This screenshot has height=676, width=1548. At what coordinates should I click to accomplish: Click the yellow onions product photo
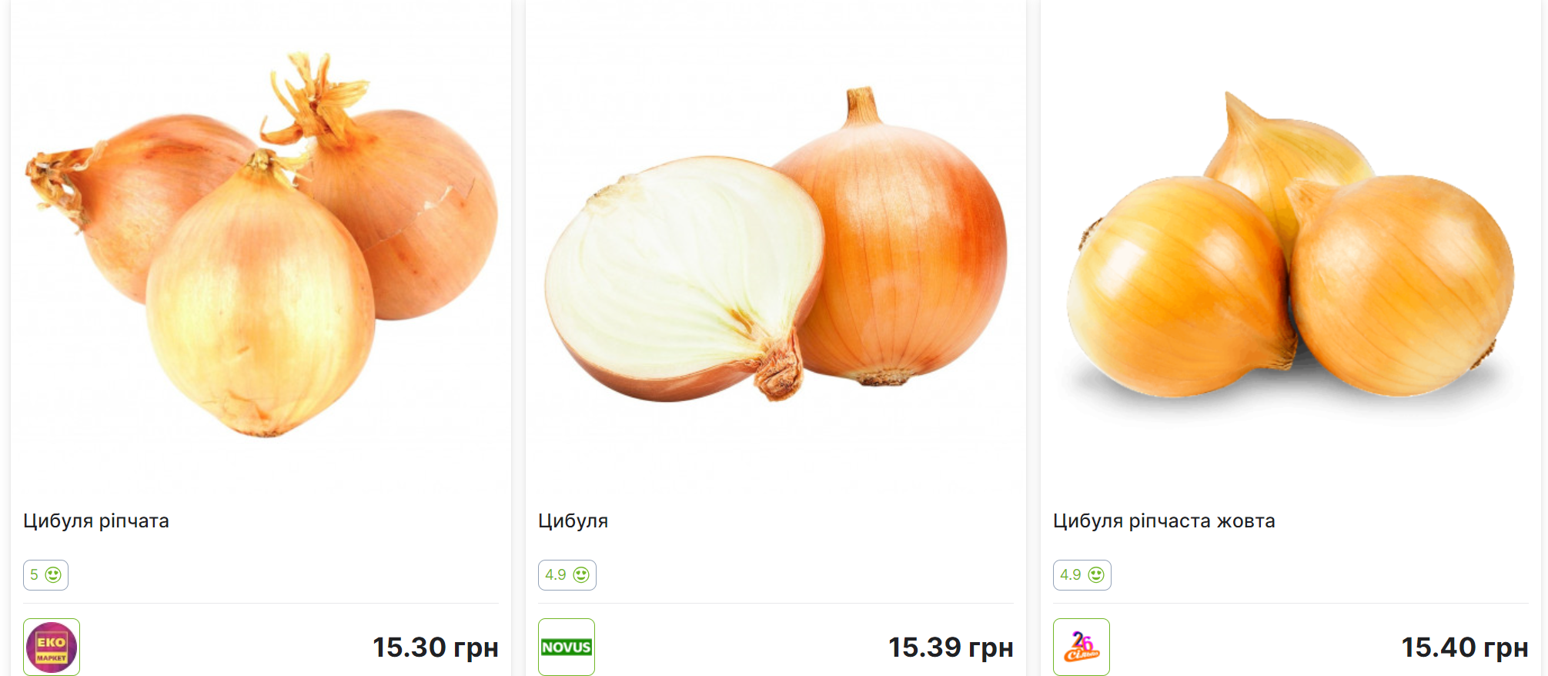pos(1291,246)
